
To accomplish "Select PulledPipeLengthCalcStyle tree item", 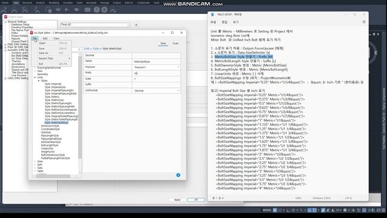I will 56,158.
